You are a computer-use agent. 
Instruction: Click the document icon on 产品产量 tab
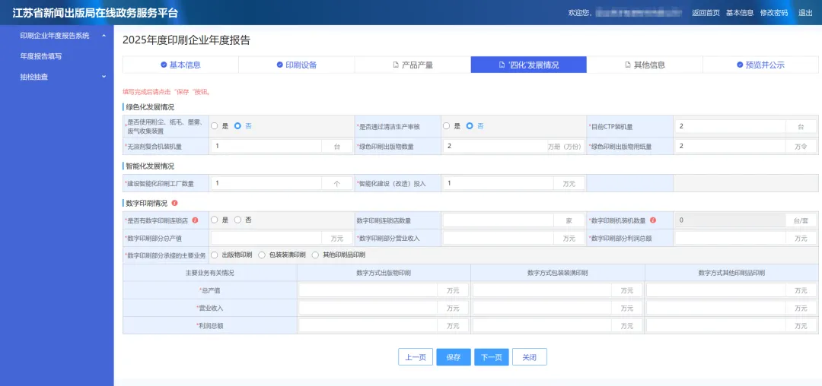click(396, 65)
